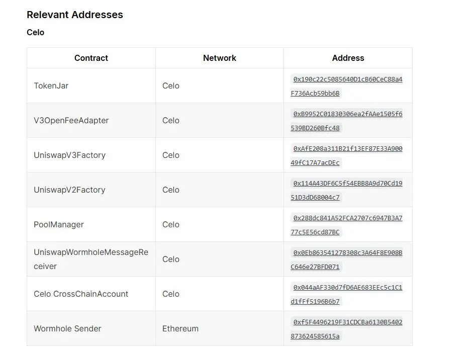Click the Ethereum network cell
The height and width of the screenshot is (351, 469).
pyautogui.click(x=220, y=328)
